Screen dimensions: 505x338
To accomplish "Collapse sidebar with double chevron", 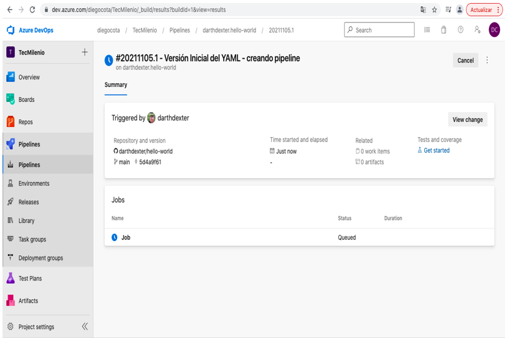I will (85, 327).
